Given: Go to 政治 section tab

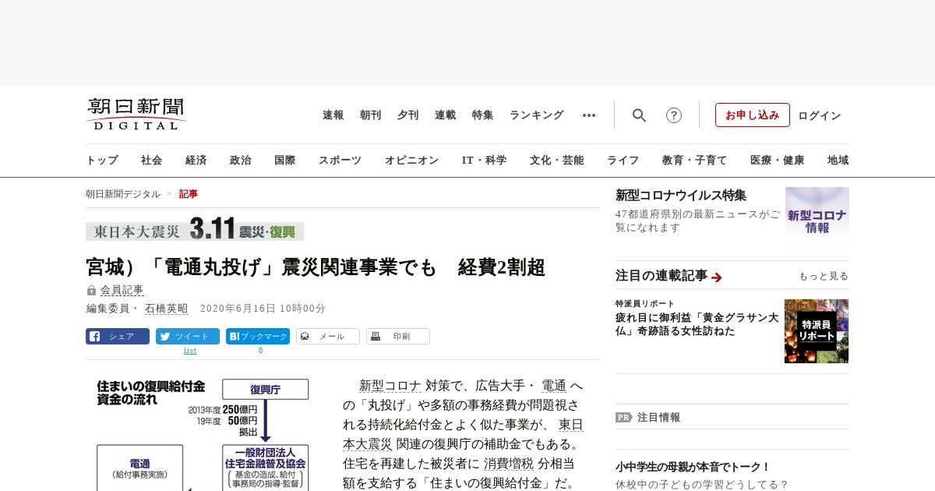Looking at the screenshot, I should tap(241, 161).
